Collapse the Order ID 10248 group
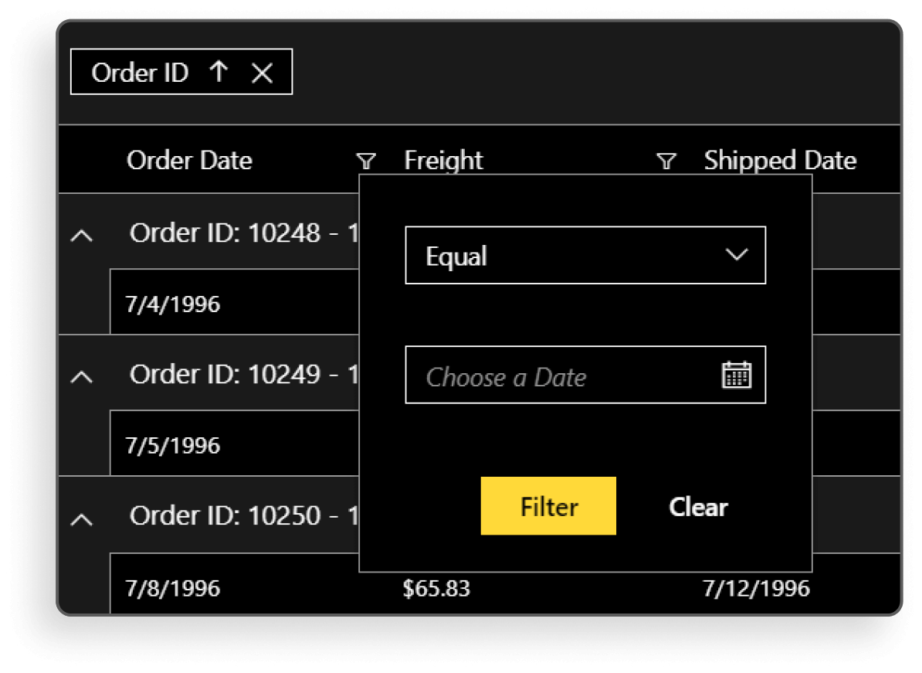Image resolution: width=922 pixels, height=673 pixels. [x=82, y=235]
